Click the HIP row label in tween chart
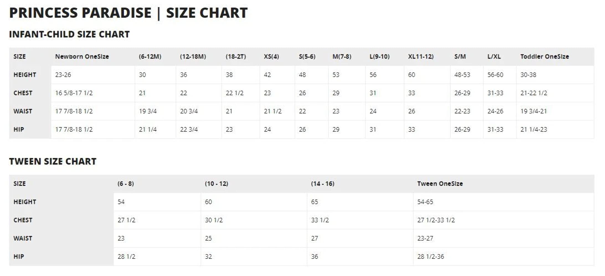 coord(19,257)
